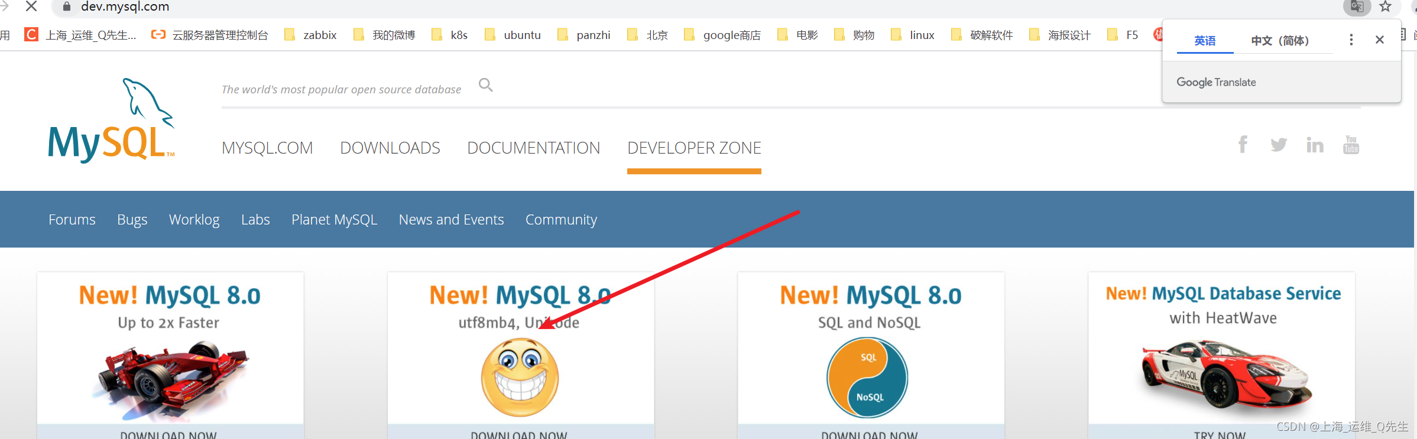Open MySQL Facebook page icon
1417x439 pixels.
coord(1243,144)
